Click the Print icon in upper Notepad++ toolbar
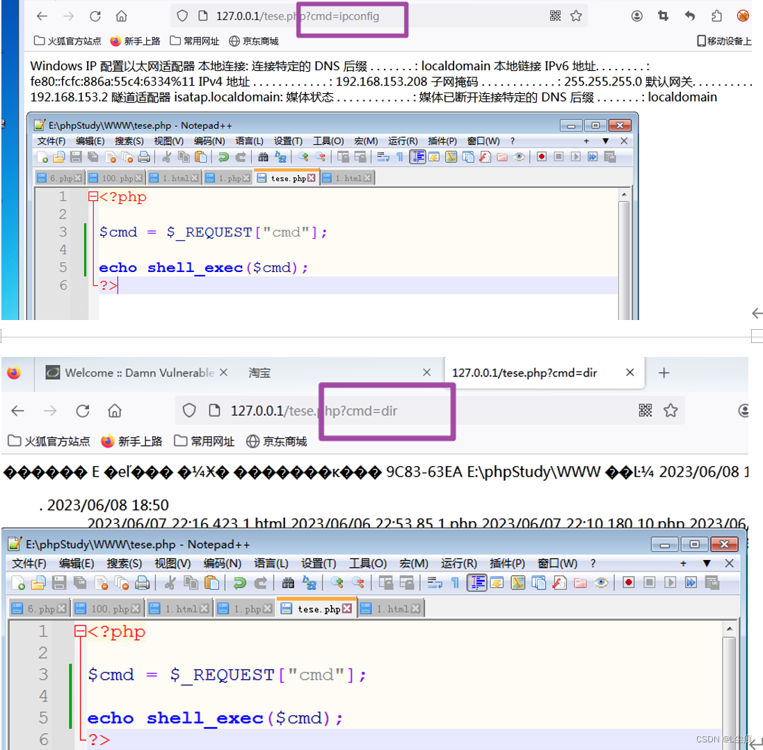 (144, 157)
